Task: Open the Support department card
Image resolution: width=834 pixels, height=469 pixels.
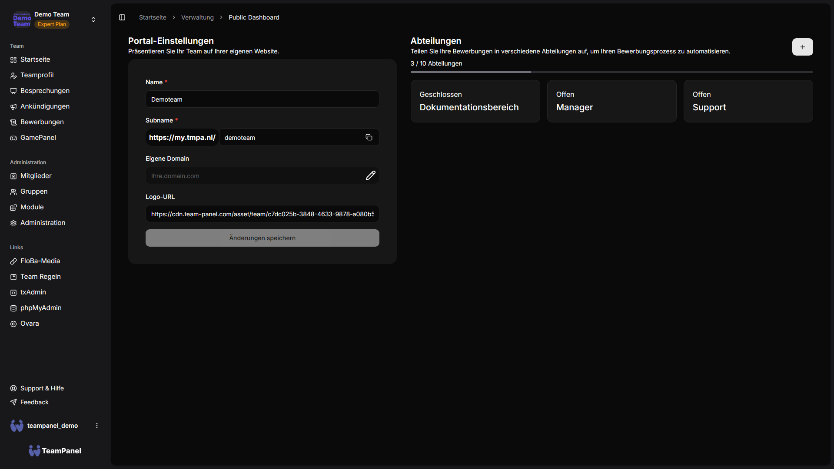Action: coord(748,101)
